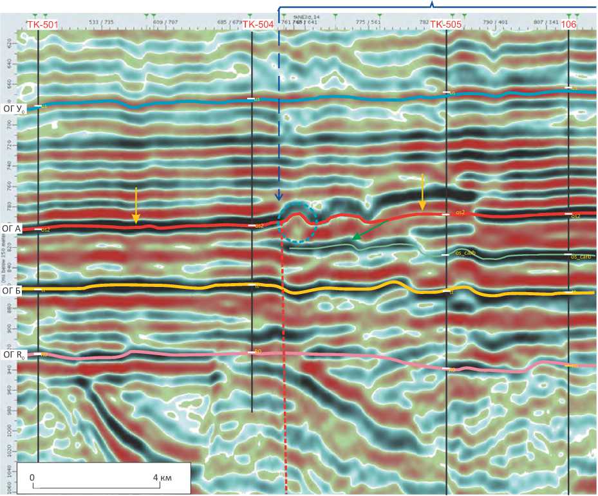Click the trace number 807 / 341
Image resolution: width=598 pixels, height=496 pixels.
tap(546, 22)
